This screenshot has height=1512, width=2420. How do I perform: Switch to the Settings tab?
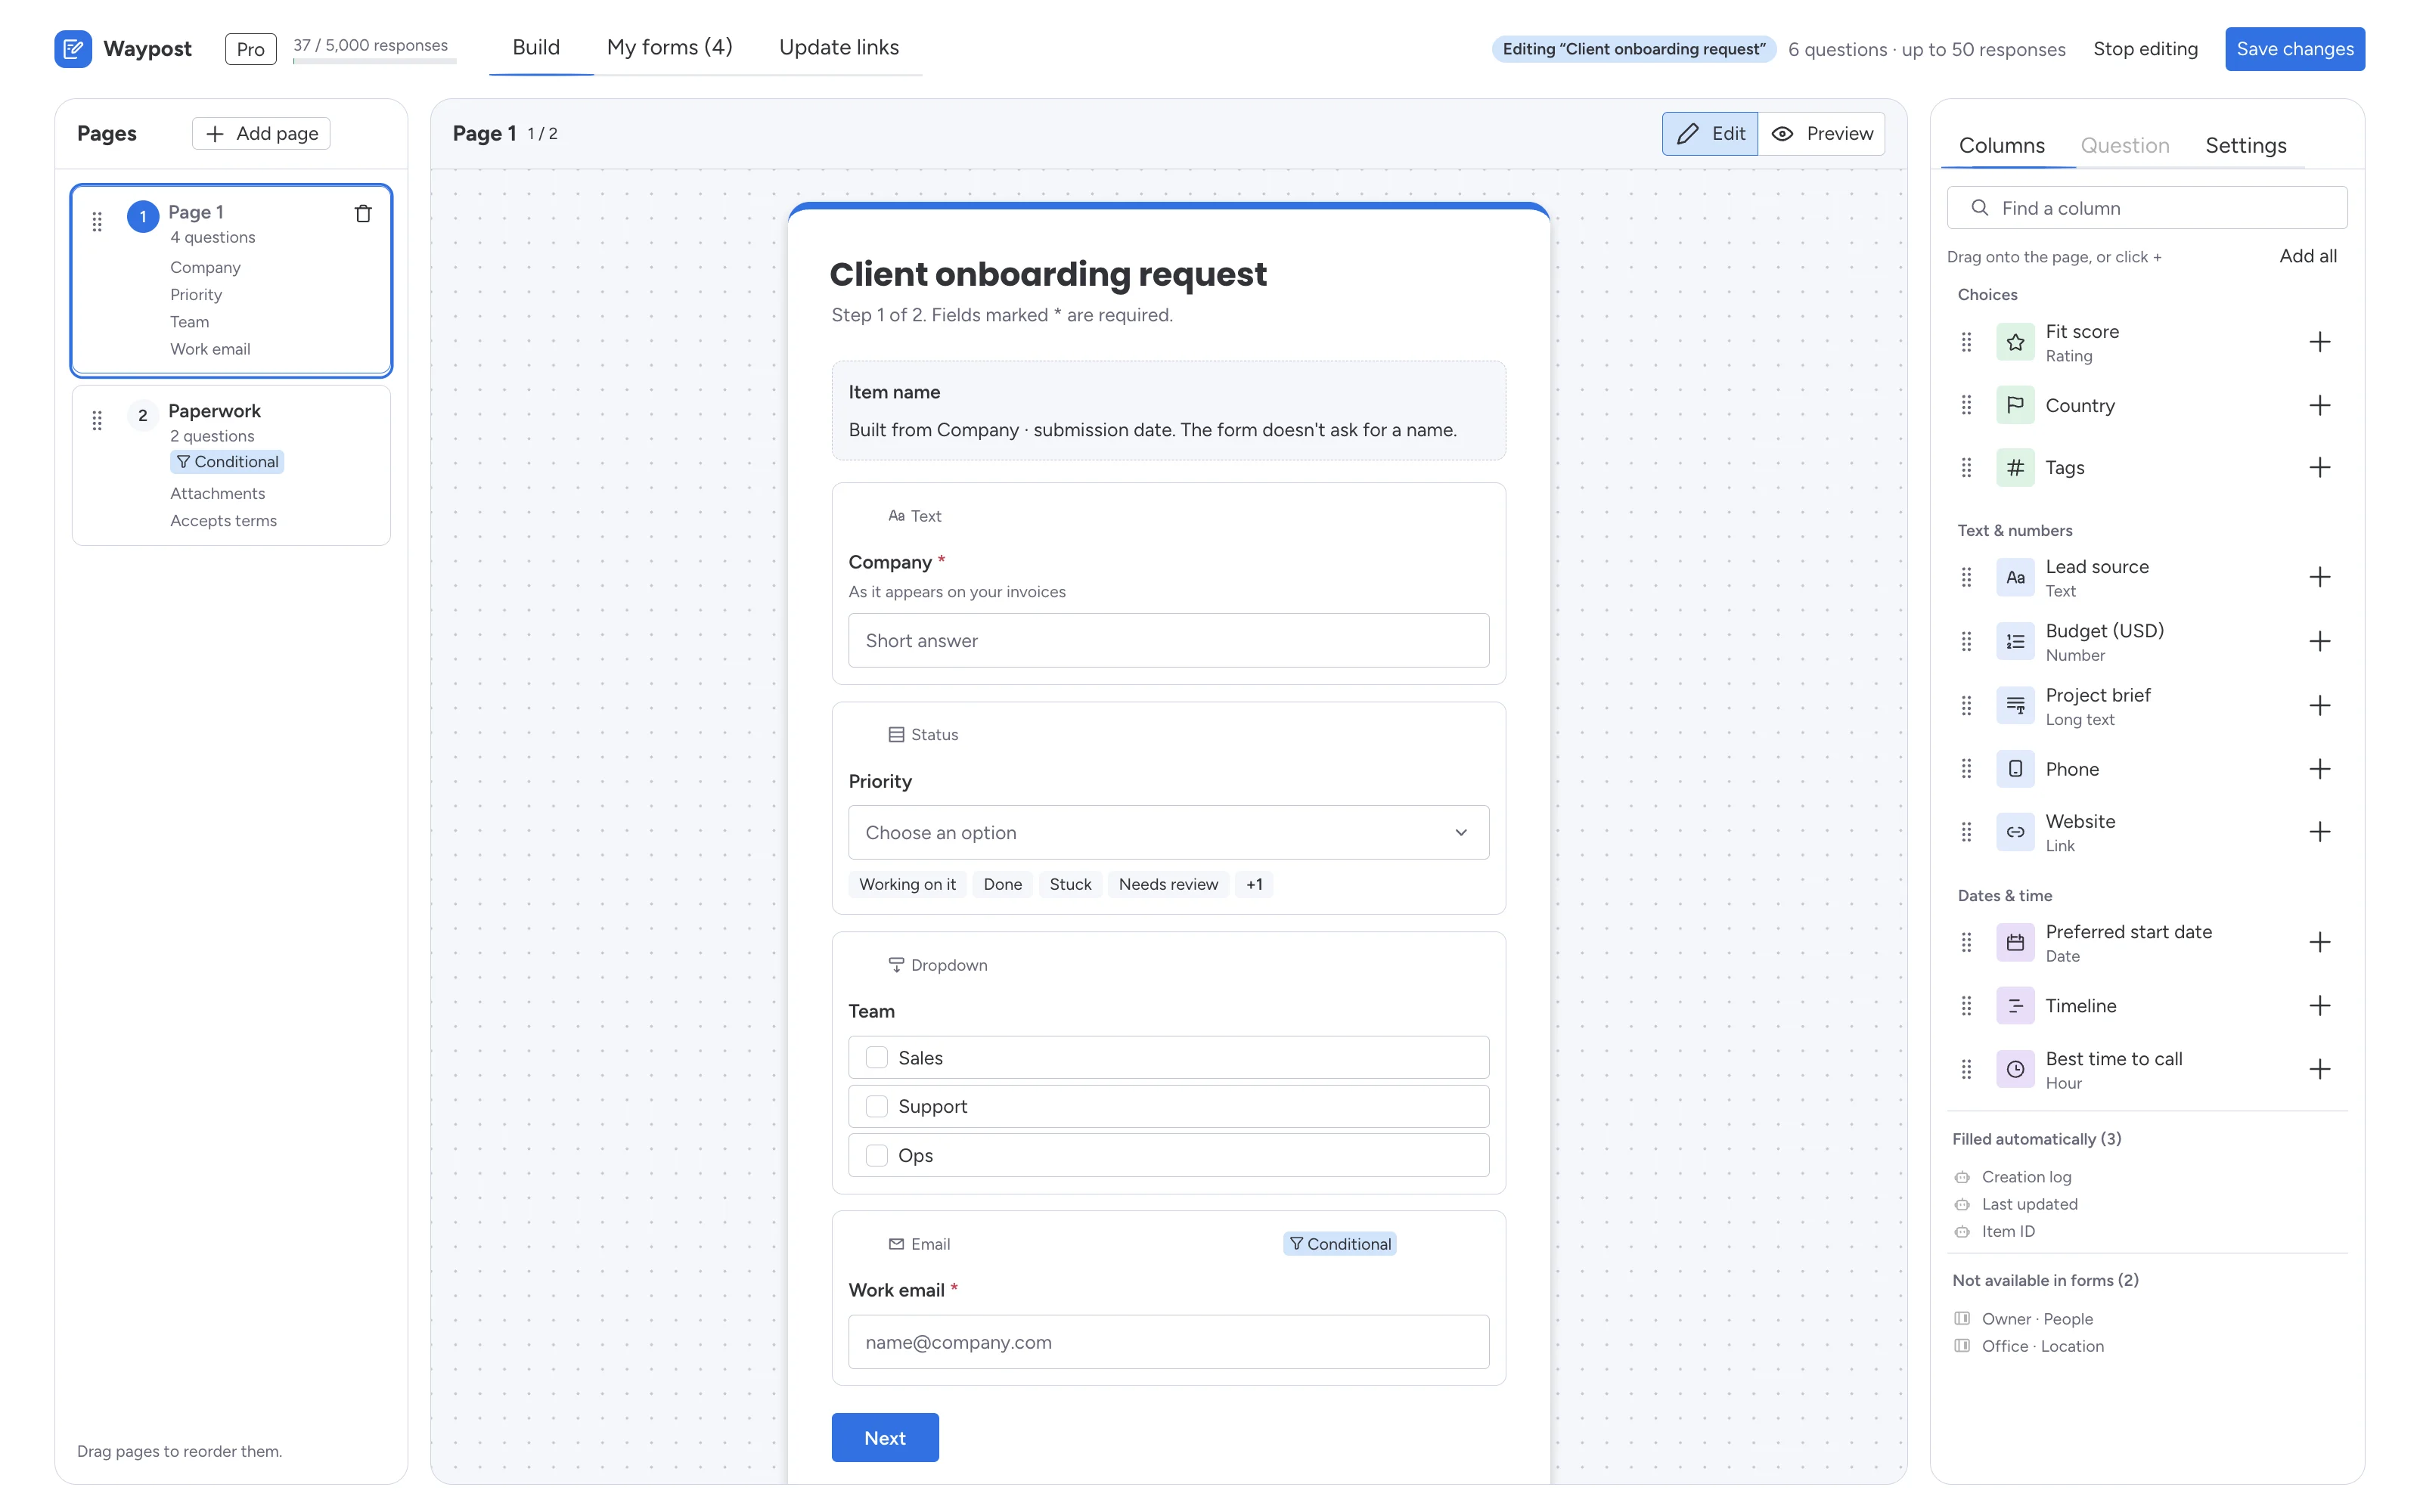click(2245, 146)
